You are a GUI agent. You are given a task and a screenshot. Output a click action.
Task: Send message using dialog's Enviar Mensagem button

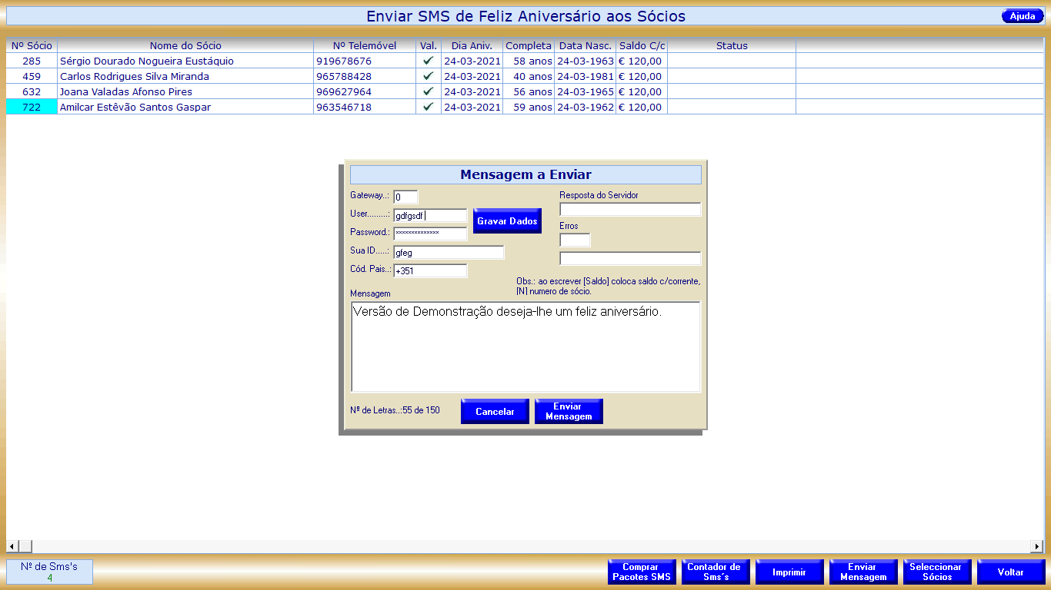(x=568, y=412)
